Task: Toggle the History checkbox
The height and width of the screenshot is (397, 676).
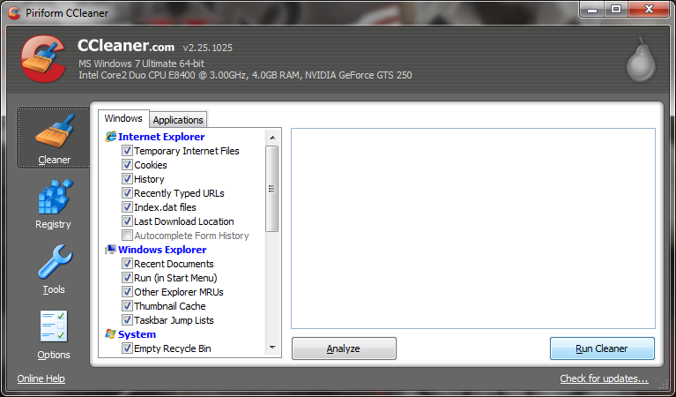Action: click(127, 179)
